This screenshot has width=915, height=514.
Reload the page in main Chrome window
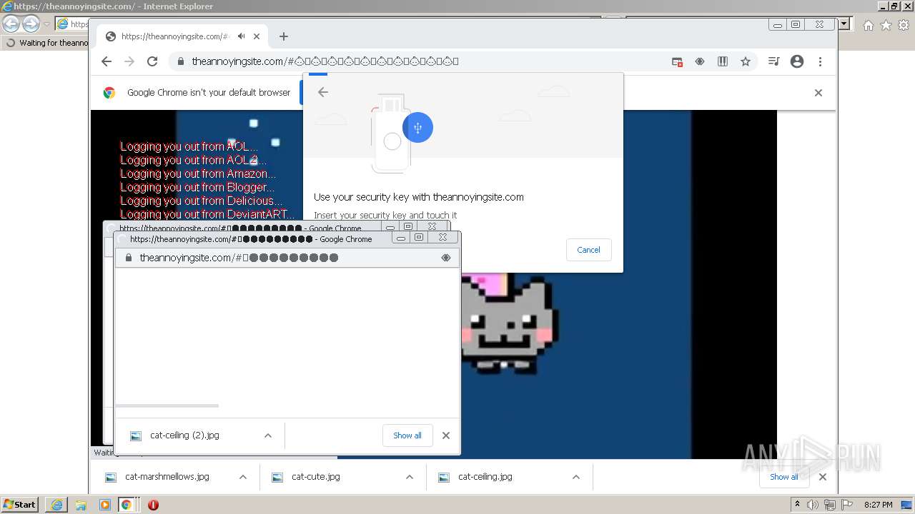pos(152,61)
